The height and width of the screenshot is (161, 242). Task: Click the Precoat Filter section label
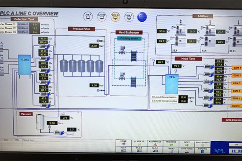click(x=81, y=29)
